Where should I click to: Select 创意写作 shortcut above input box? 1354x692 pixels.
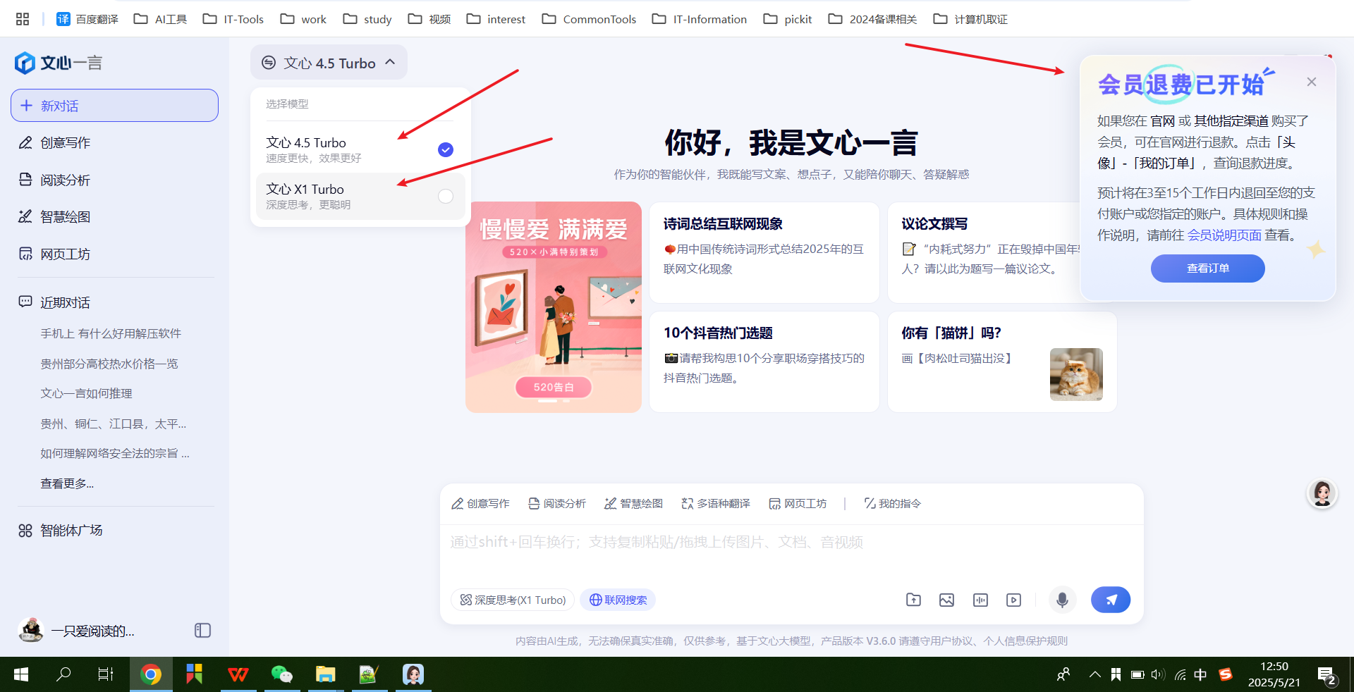[x=480, y=503]
